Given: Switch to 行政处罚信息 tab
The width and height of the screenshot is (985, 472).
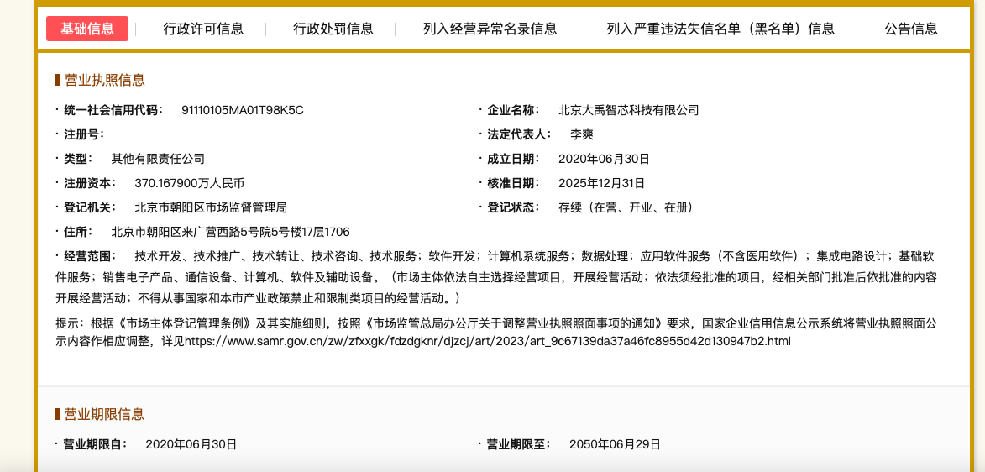Looking at the screenshot, I should coord(333,29).
